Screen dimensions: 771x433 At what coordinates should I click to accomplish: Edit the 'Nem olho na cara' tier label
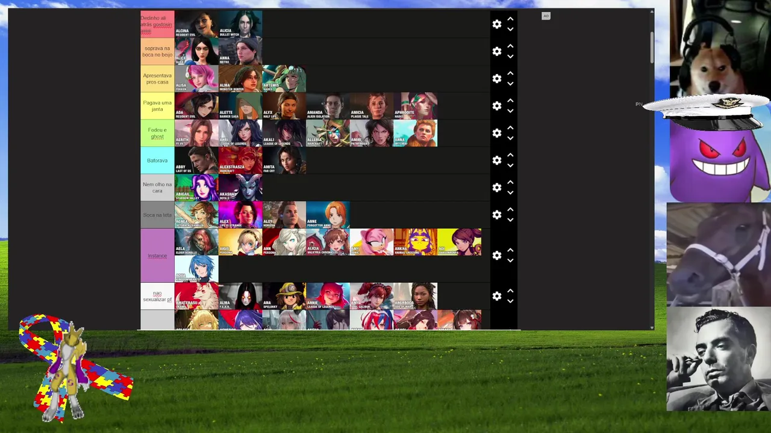click(x=157, y=188)
